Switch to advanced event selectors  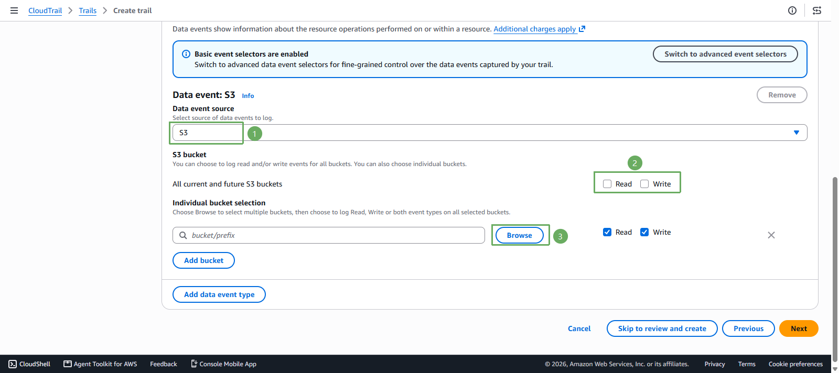point(725,54)
